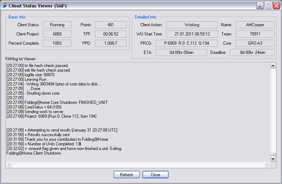Click log line 'Writing 3803494 bytes of core data'

[54, 84]
